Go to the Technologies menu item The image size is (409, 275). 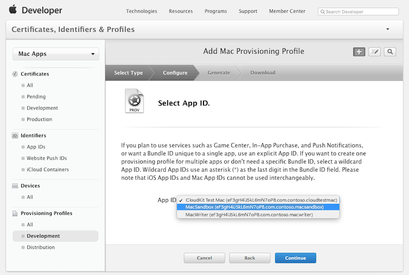142,11
